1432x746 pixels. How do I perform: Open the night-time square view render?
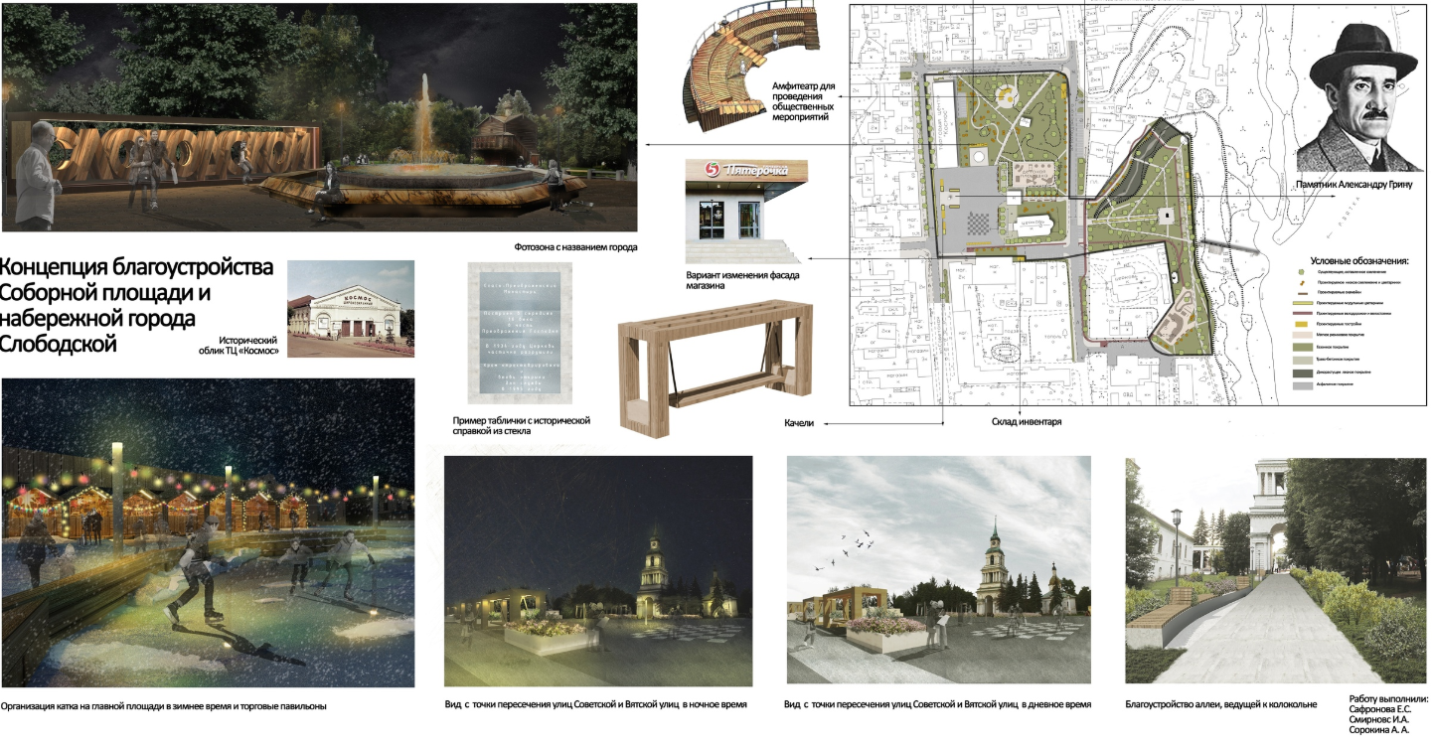597,572
